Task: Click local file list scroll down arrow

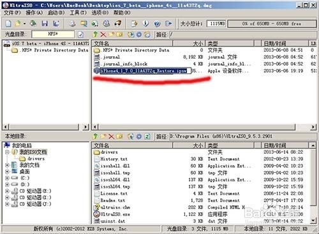Action: point(313,221)
